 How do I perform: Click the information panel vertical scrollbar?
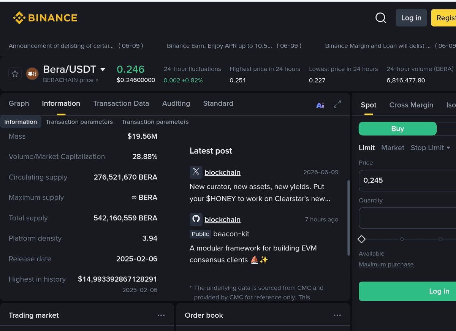click(x=348, y=218)
